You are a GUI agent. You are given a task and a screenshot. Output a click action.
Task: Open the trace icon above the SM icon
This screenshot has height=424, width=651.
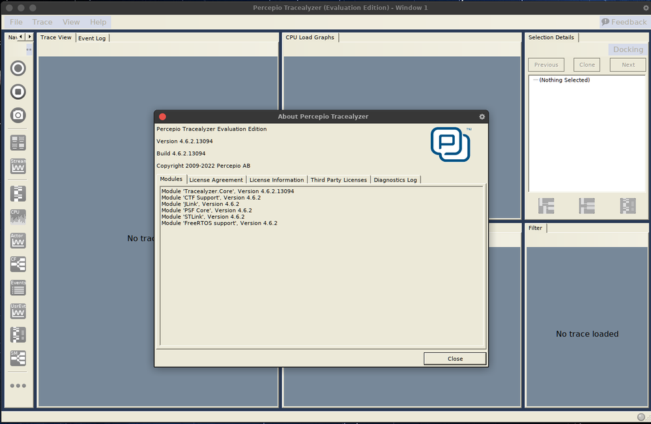click(x=18, y=335)
